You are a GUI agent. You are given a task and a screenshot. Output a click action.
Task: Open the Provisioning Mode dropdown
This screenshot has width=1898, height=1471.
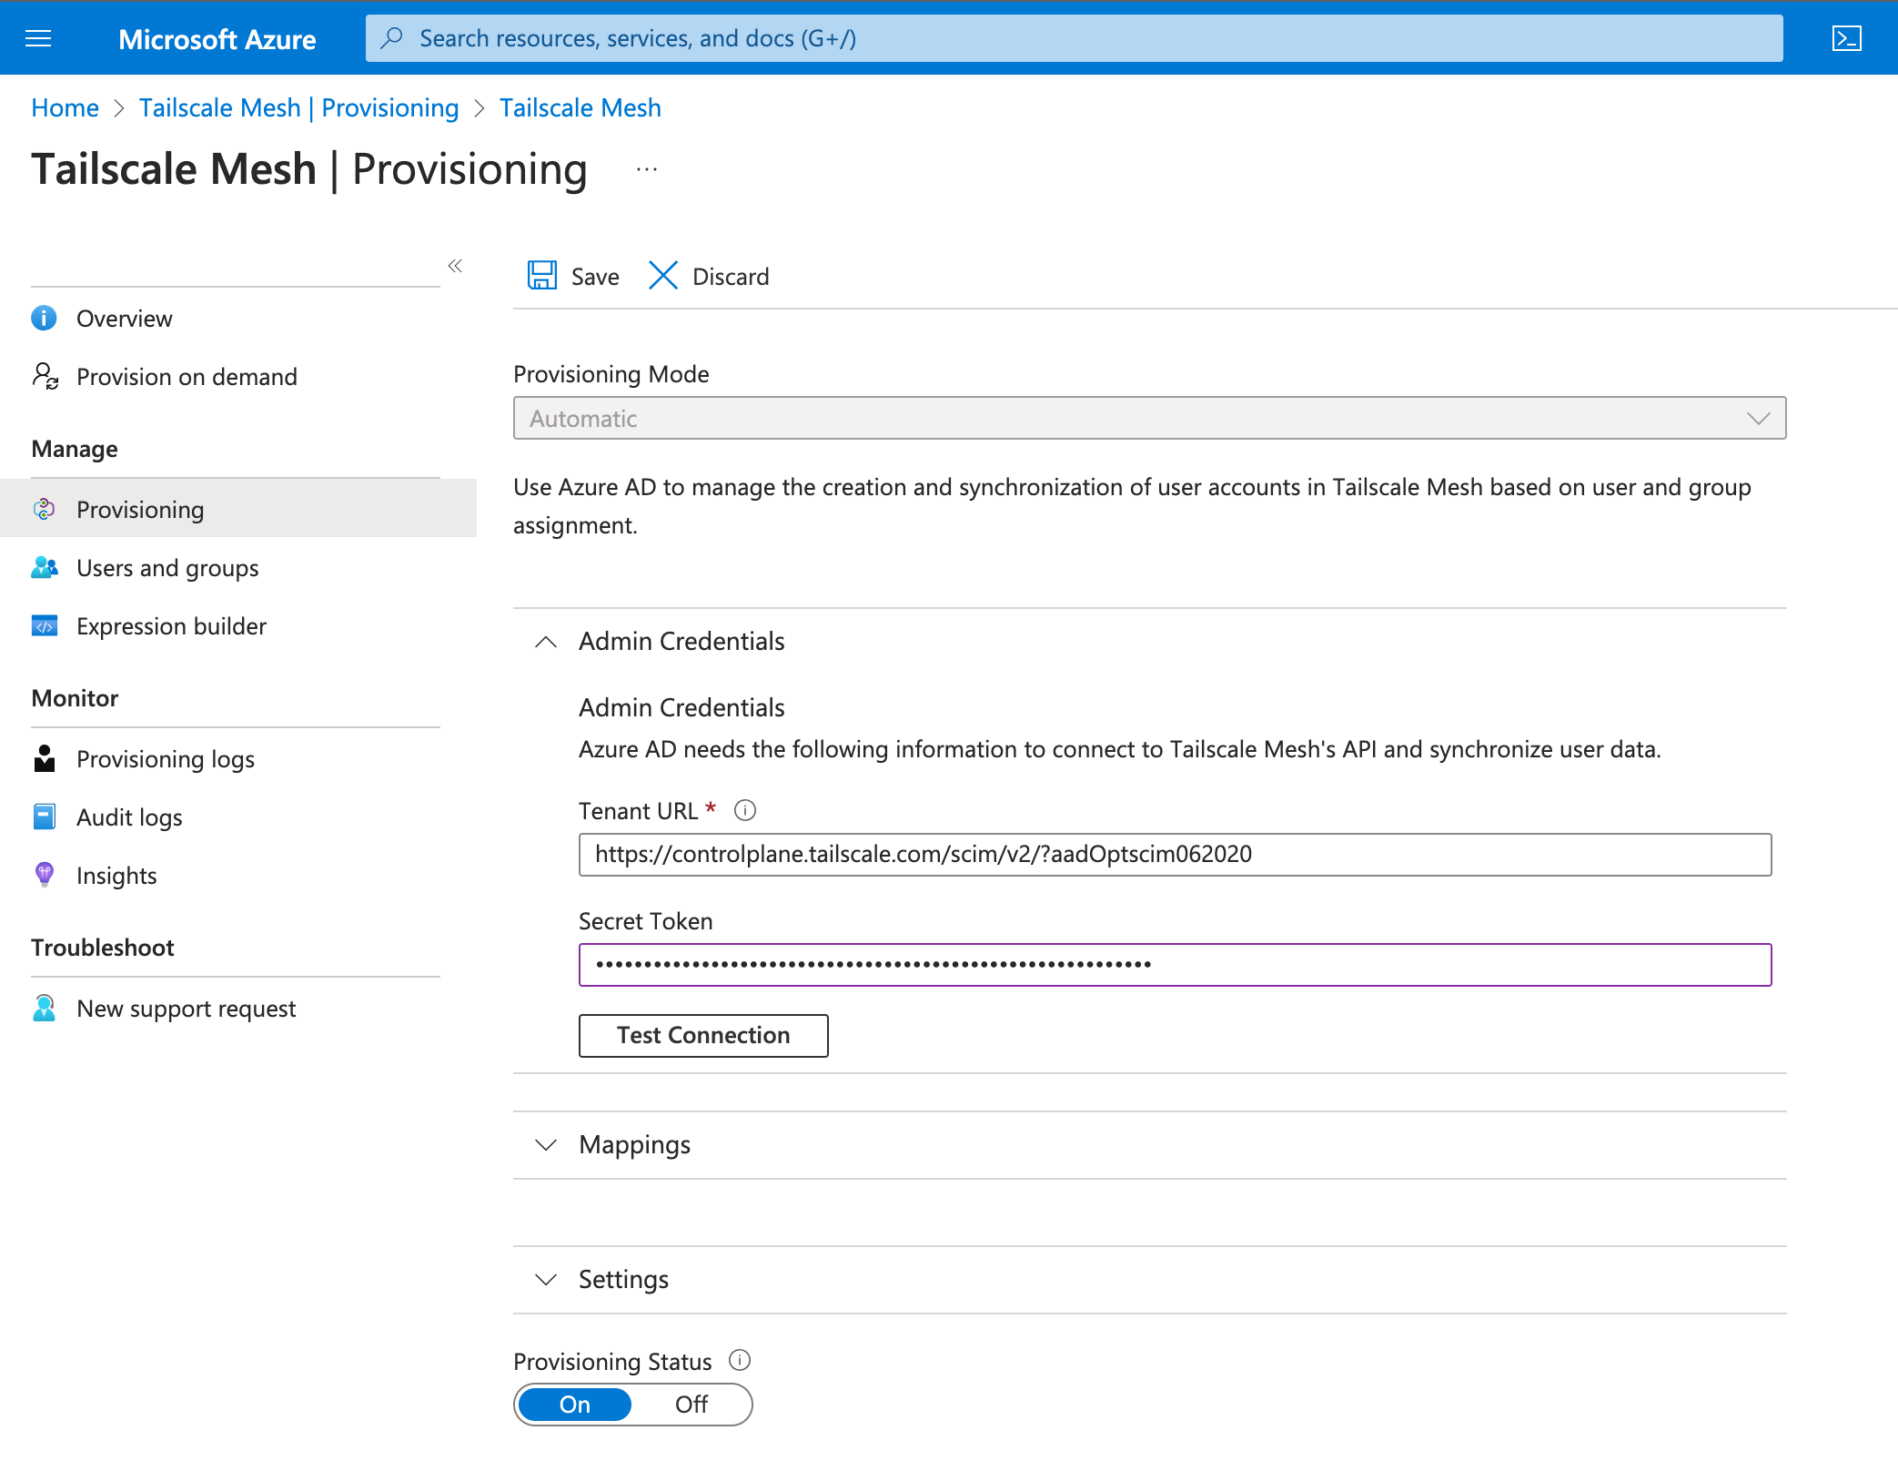click(1149, 418)
